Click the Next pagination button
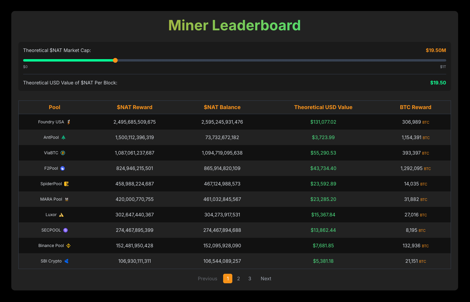470x302 pixels. coord(266,279)
